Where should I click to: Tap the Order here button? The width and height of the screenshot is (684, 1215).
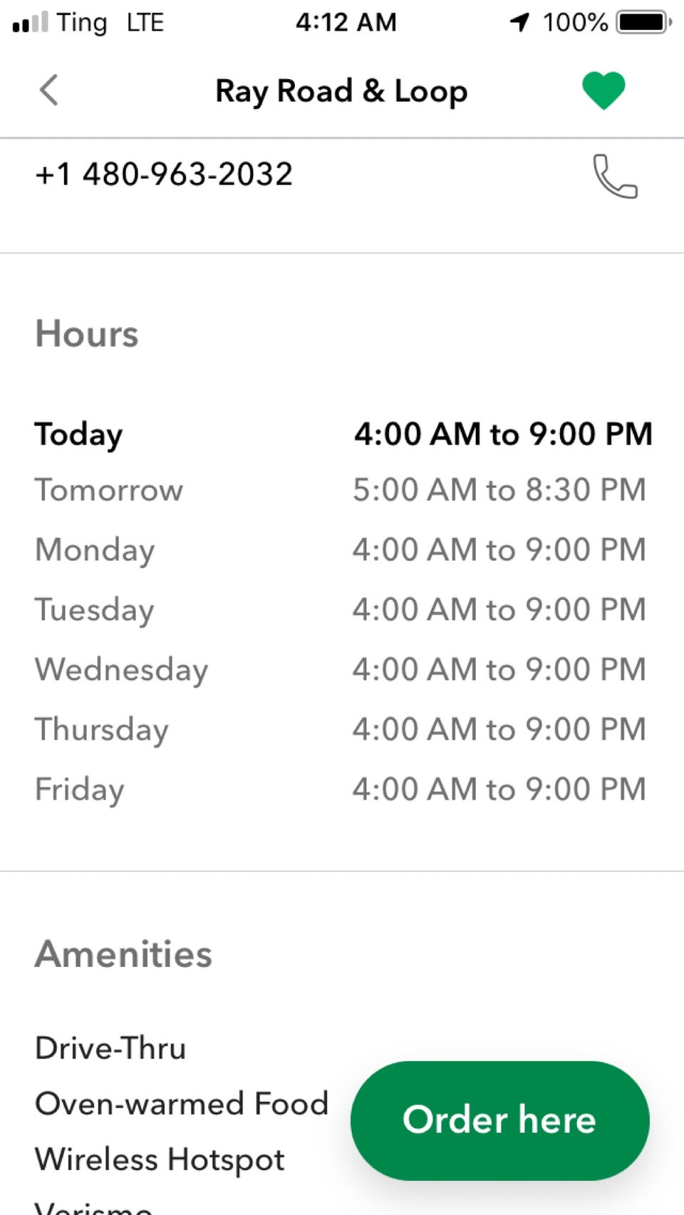pyautogui.click(x=499, y=1120)
